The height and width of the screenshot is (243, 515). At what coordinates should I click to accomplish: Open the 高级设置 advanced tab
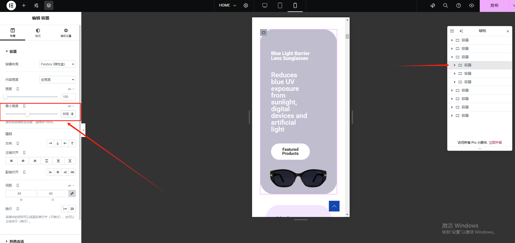tap(66, 33)
